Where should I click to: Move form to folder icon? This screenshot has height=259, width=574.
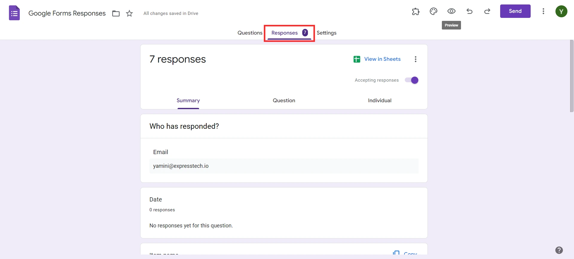(x=116, y=13)
